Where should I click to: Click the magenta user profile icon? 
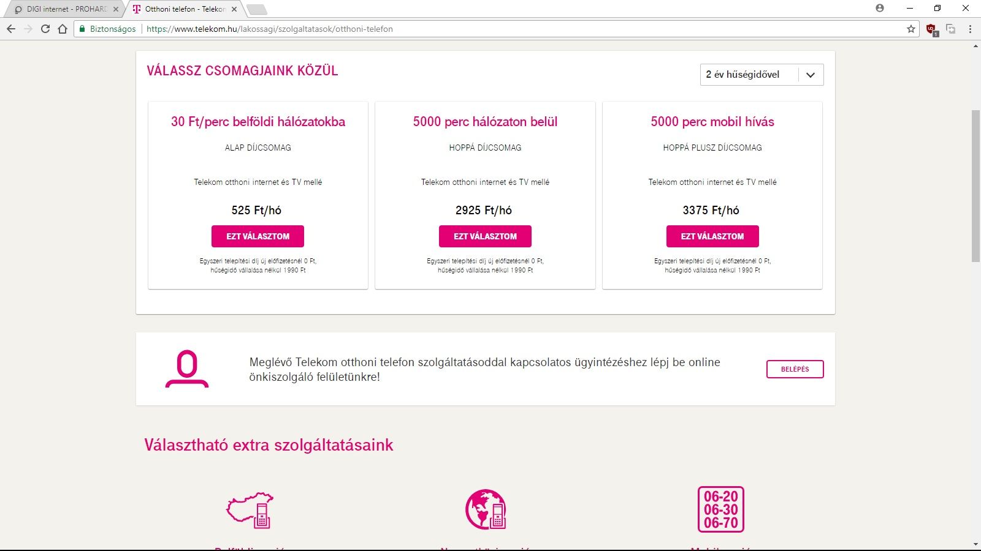tap(187, 369)
